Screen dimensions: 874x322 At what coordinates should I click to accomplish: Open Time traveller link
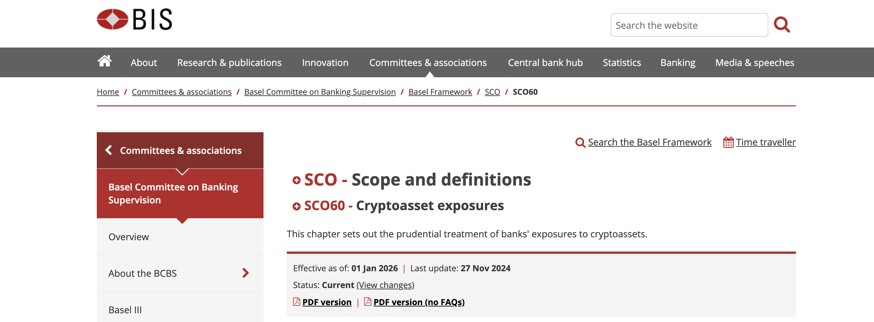click(x=766, y=142)
